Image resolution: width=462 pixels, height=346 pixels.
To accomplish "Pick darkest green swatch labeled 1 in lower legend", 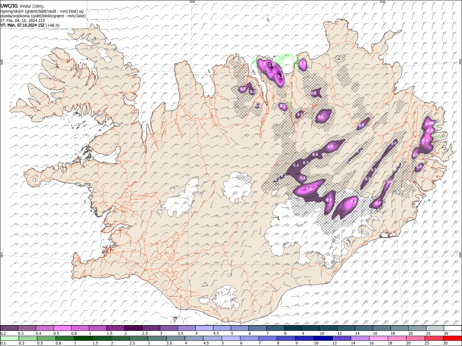I will click(x=83, y=338).
